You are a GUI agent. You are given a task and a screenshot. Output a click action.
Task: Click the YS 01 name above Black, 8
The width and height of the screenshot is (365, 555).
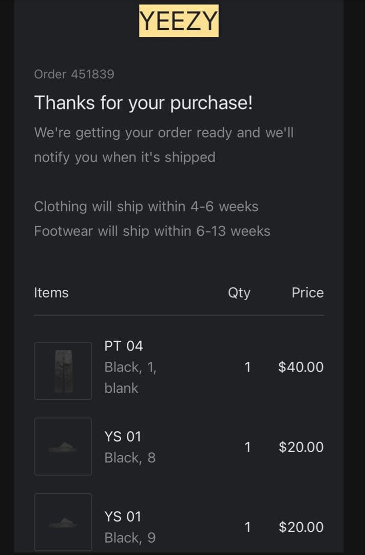pyautogui.click(x=123, y=437)
